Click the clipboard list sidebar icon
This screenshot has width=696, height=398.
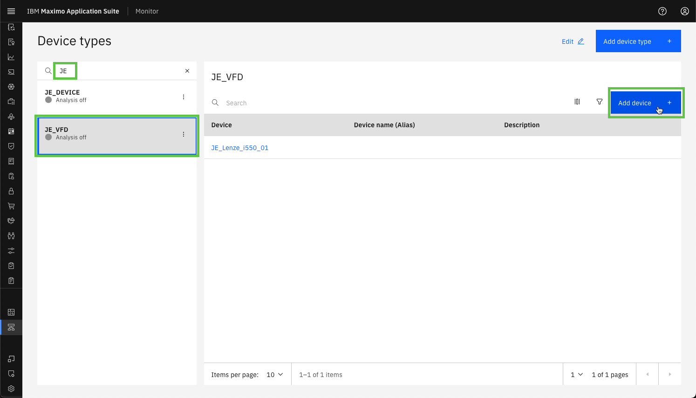point(11,281)
